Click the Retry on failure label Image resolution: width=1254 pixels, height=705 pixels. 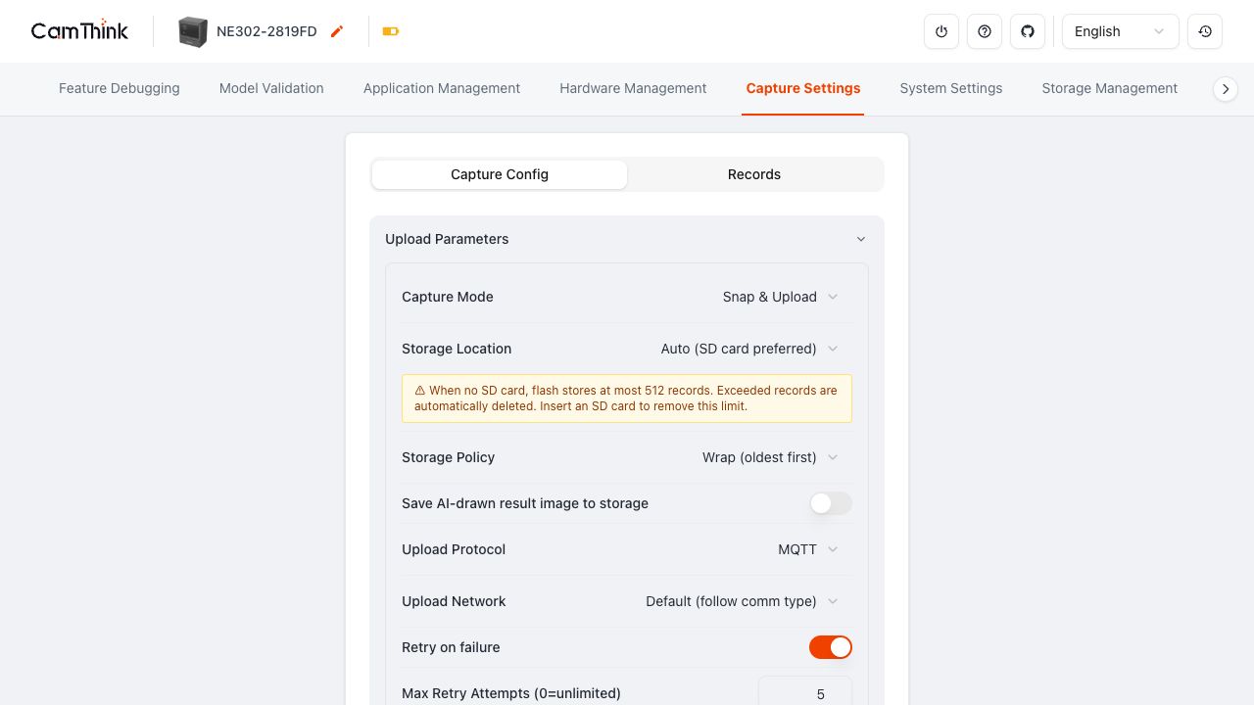pos(451,647)
